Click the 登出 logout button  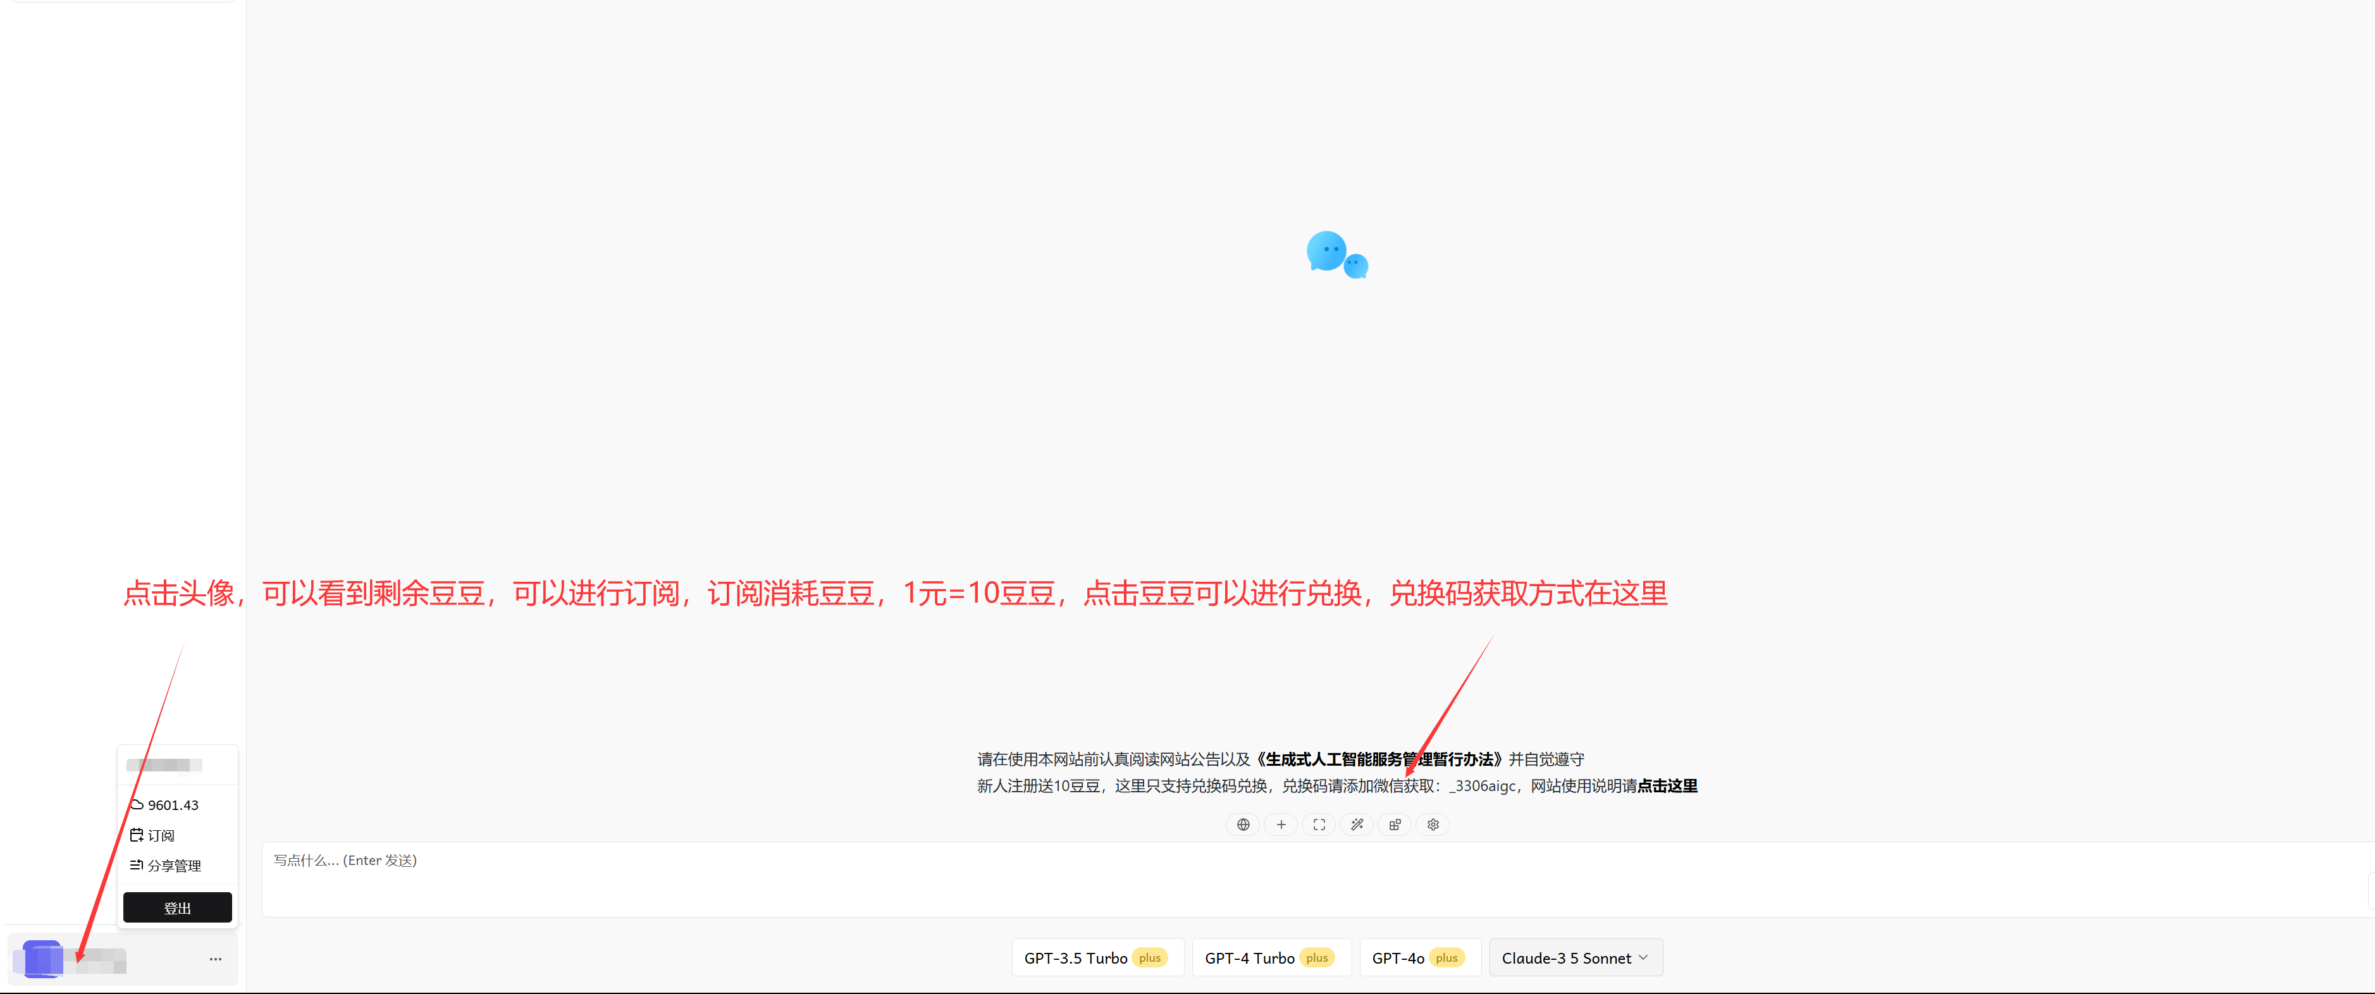click(177, 907)
